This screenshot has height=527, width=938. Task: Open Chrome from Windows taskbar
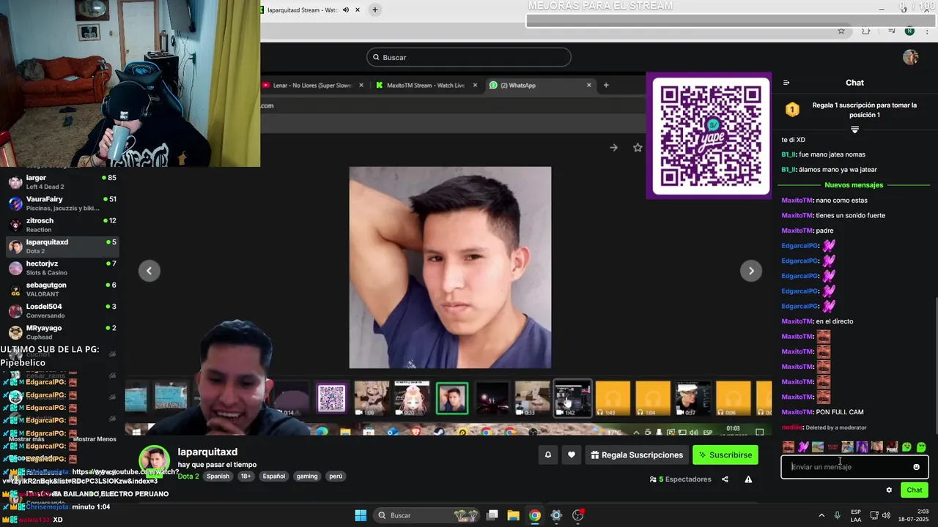point(535,515)
